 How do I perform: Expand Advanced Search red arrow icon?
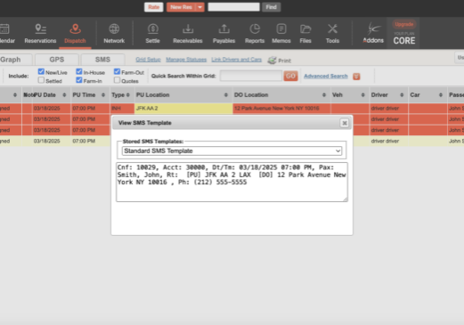tap(356, 77)
